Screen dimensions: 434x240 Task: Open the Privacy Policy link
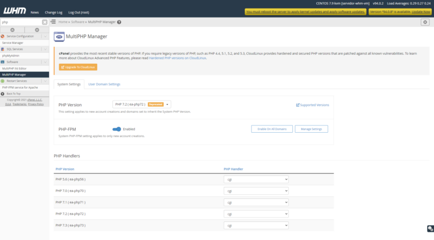tap(36, 104)
